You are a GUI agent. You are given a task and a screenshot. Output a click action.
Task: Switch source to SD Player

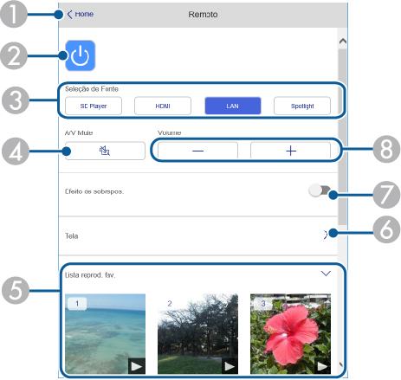(94, 106)
